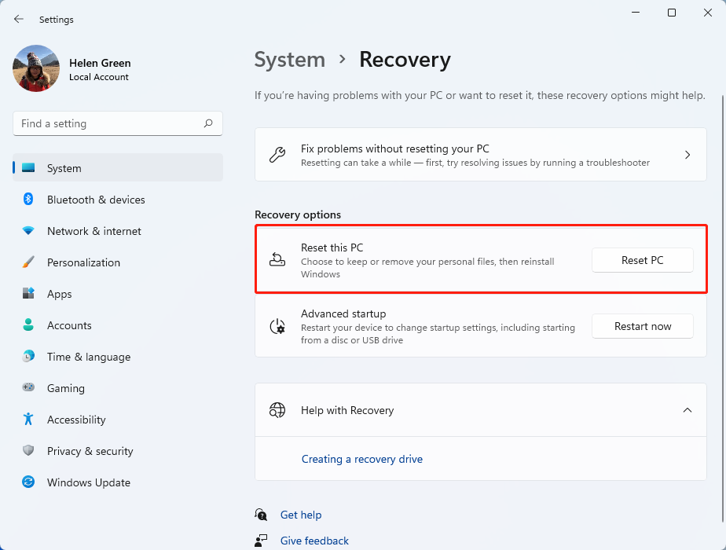
Task: Click the 'Advanced startup' title text
Action: (x=343, y=313)
